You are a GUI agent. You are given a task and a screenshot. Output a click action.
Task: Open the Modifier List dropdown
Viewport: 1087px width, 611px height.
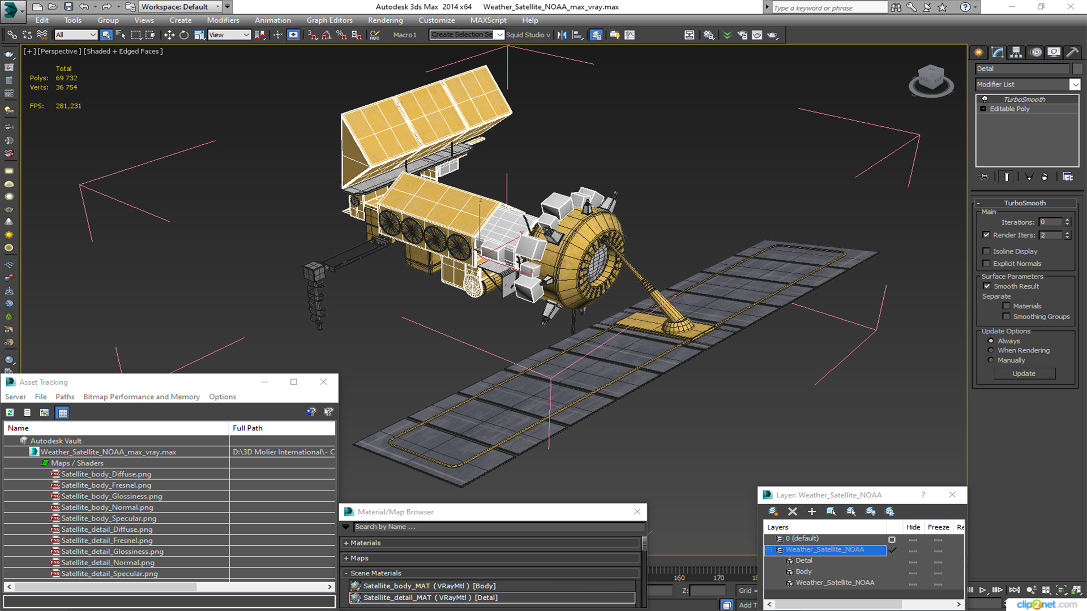1075,84
